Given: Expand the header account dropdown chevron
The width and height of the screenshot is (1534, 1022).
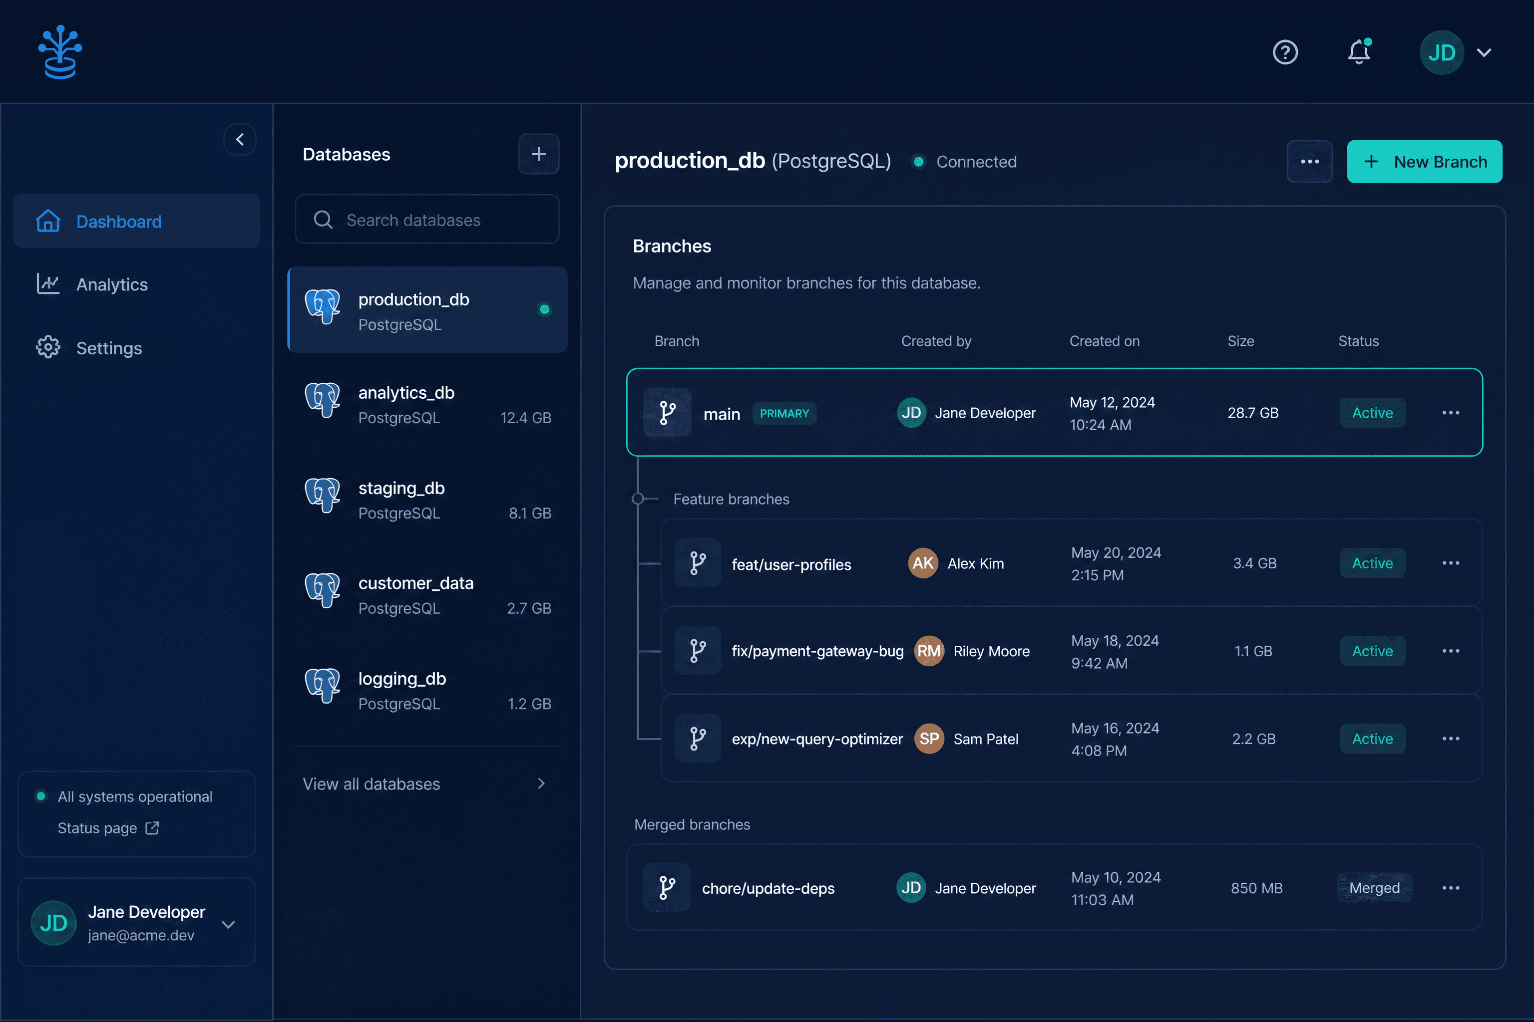Looking at the screenshot, I should (x=1484, y=53).
